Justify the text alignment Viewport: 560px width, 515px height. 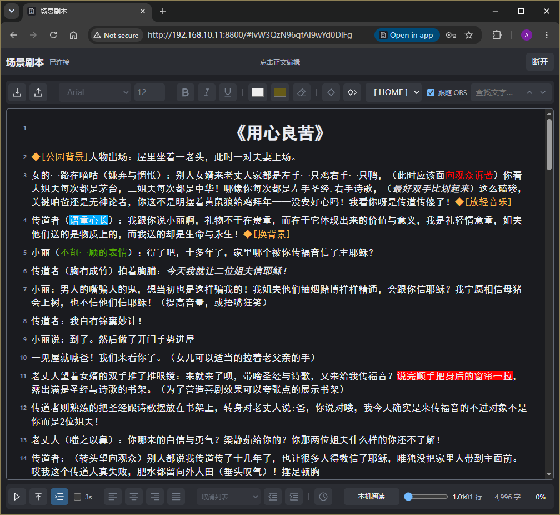pyautogui.click(x=176, y=497)
